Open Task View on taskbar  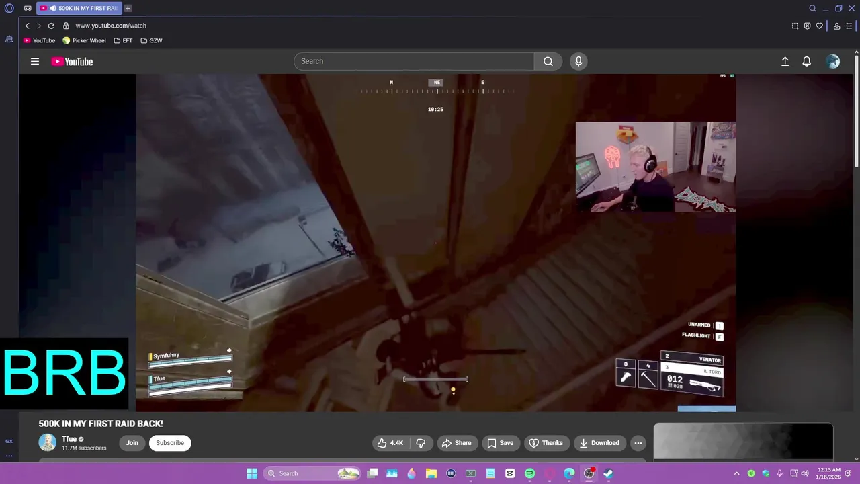pos(372,473)
